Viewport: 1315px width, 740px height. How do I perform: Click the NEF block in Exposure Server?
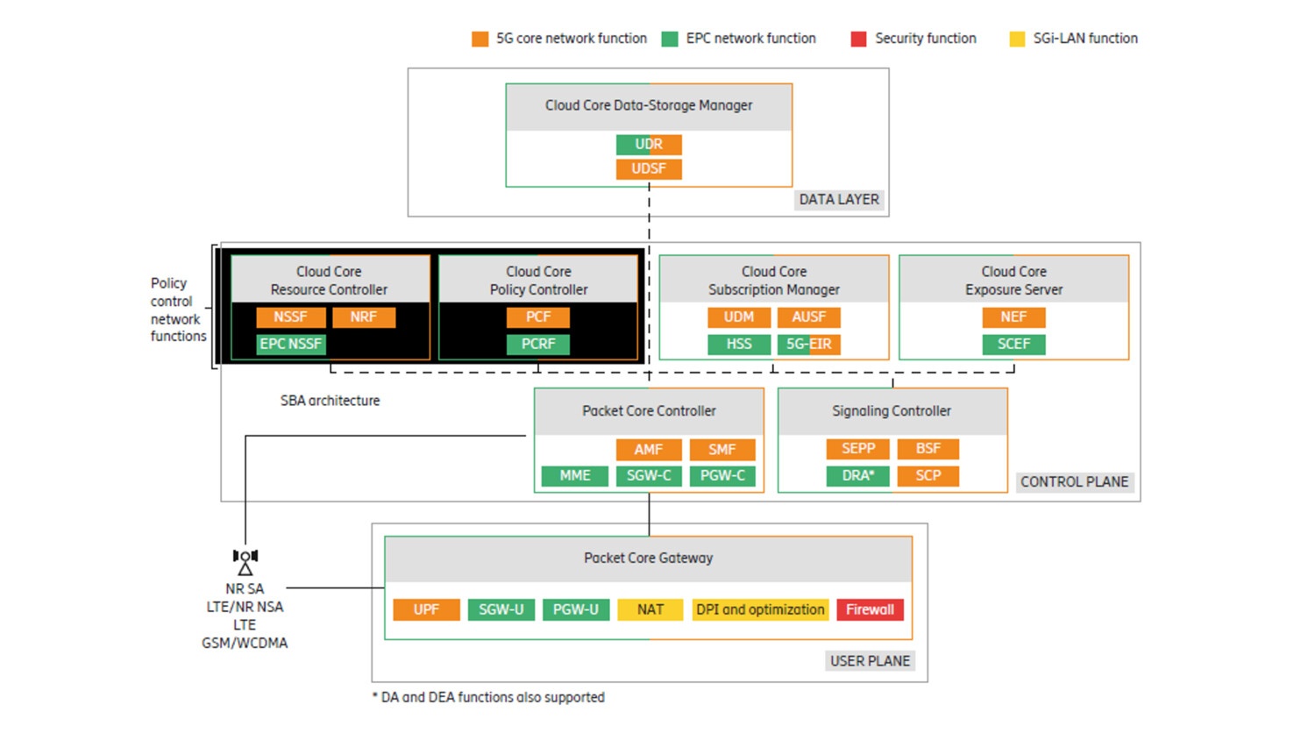tap(1013, 317)
